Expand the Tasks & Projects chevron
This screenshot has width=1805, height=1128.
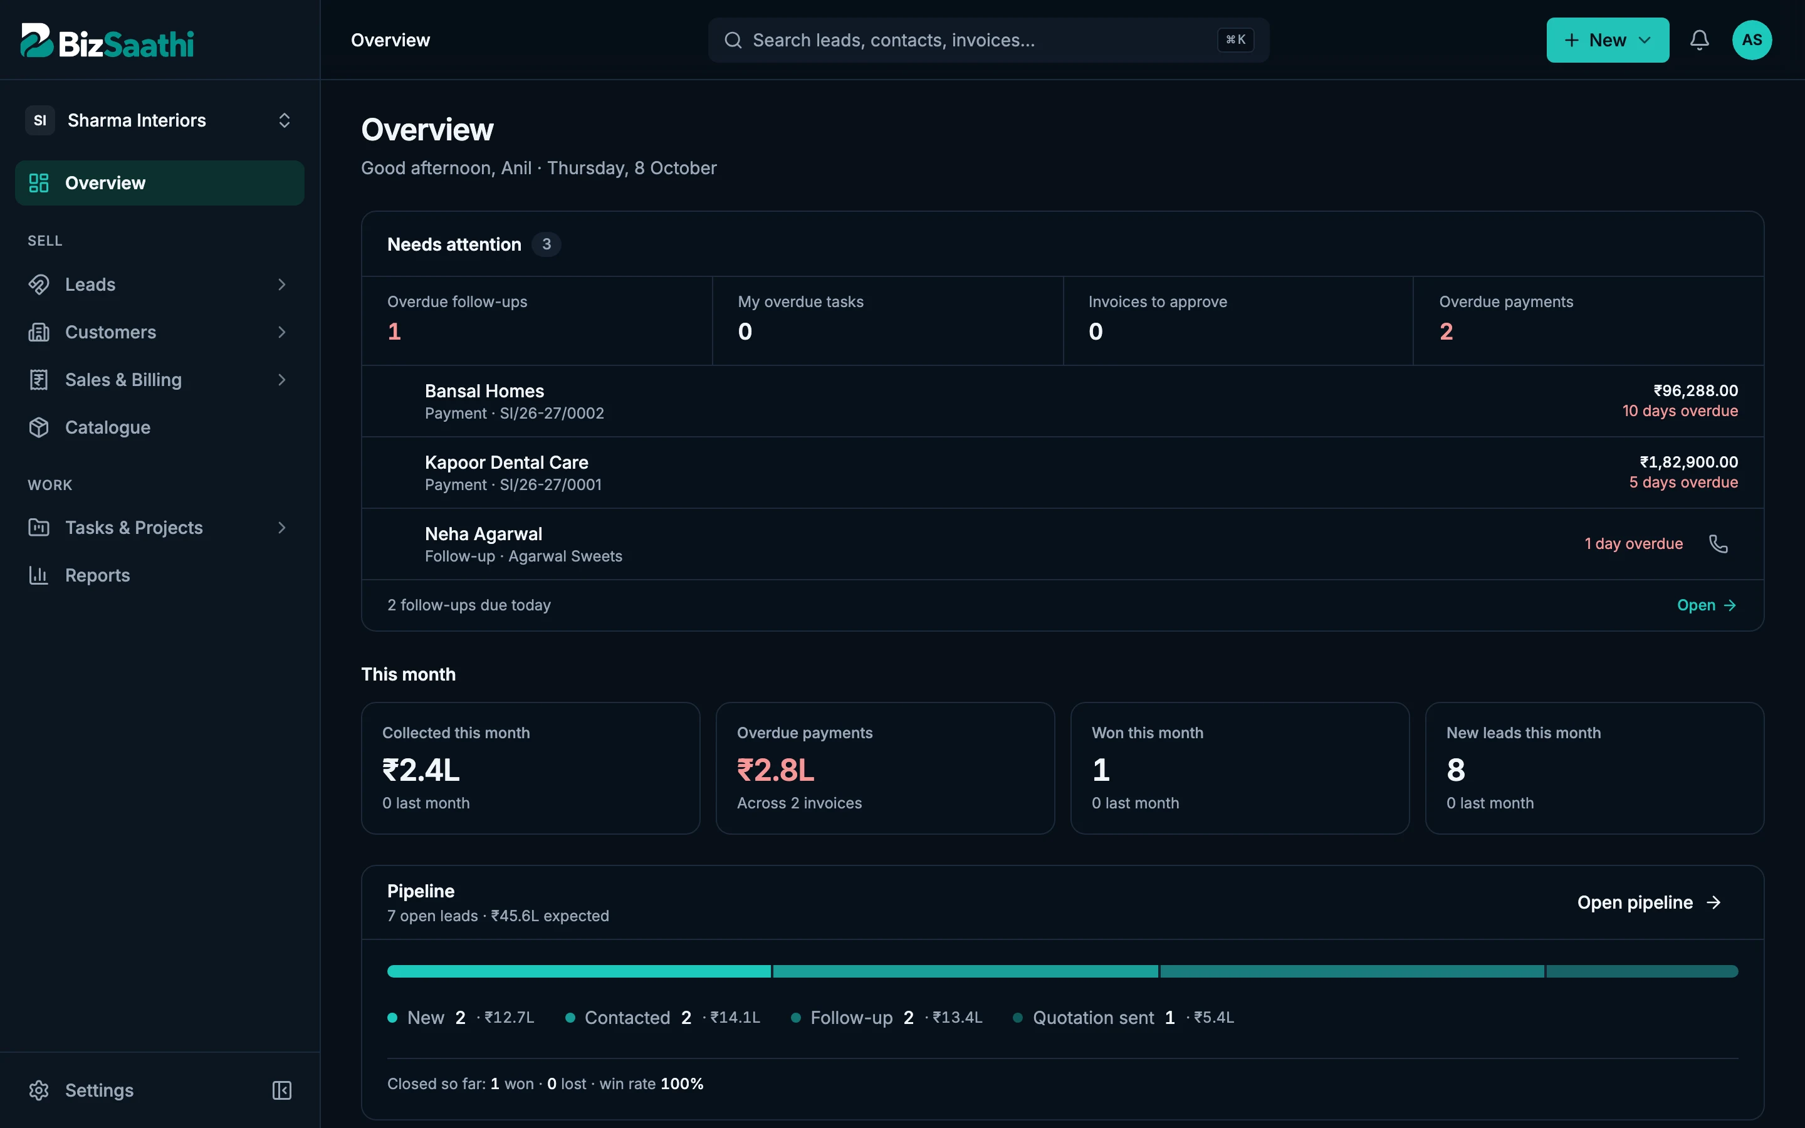(282, 528)
